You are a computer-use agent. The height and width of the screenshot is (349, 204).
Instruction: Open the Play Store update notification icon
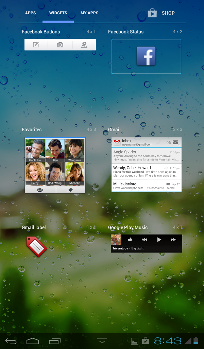[x=146, y=341]
